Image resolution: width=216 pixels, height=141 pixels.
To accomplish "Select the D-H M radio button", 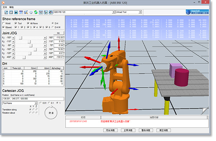I will tap(52, 27).
